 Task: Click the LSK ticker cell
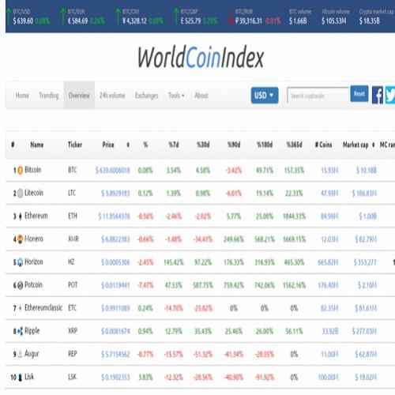click(72, 377)
